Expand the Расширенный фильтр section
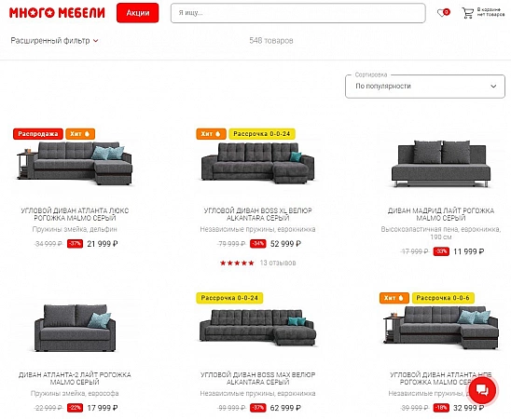The image size is (511, 419). click(x=54, y=41)
